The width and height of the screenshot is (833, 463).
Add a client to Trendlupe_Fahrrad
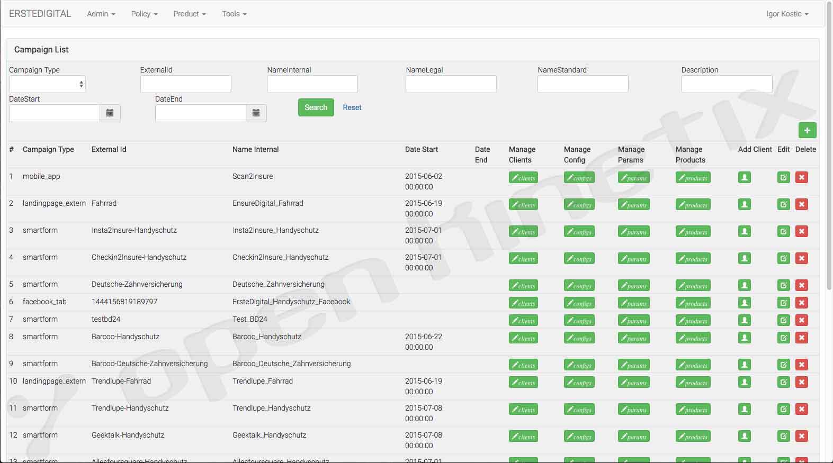pyautogui.click(x=745, y=382)
